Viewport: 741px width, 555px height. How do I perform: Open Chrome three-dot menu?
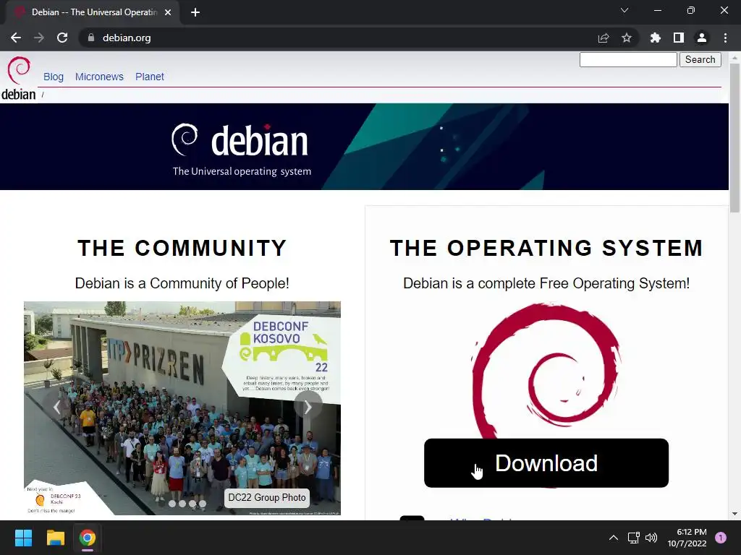point(725,38)
